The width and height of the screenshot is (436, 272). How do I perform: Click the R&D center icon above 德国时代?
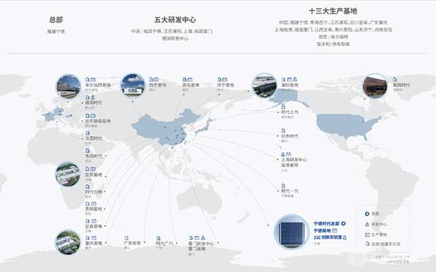93,97
